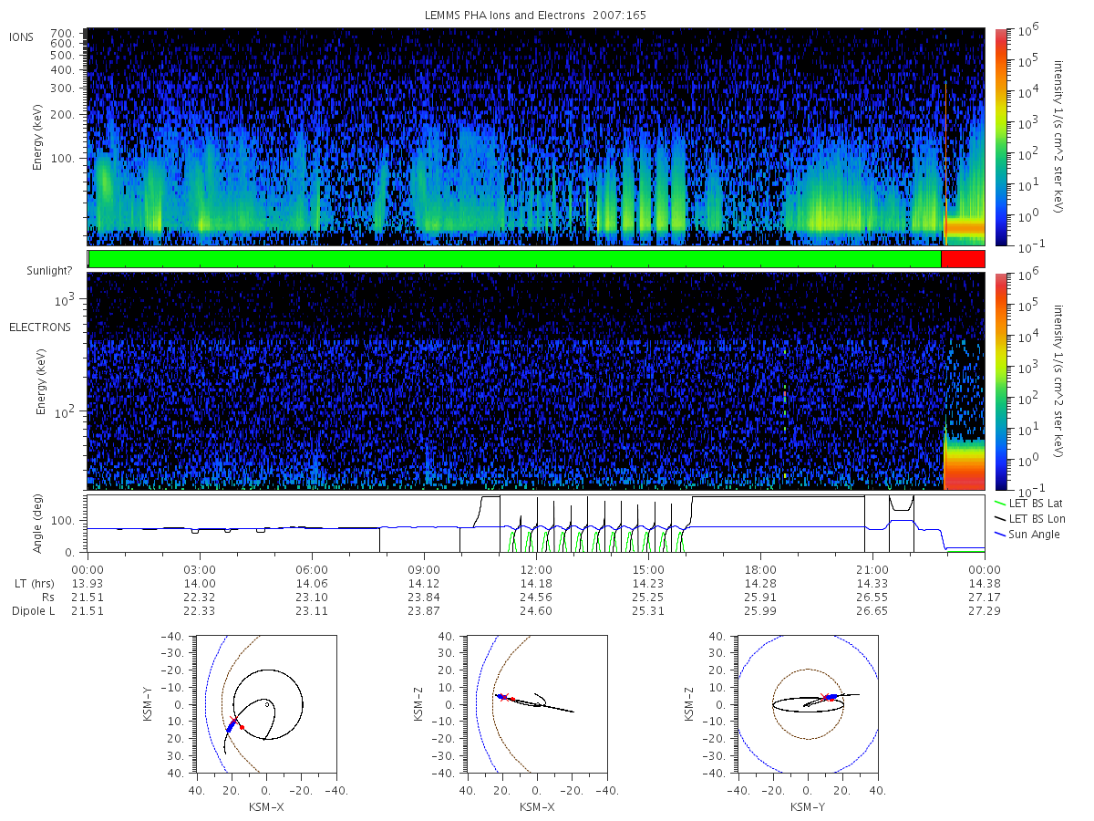Click the KSM-Z vs KSM-Y orbit plot

tap(809, 703)
